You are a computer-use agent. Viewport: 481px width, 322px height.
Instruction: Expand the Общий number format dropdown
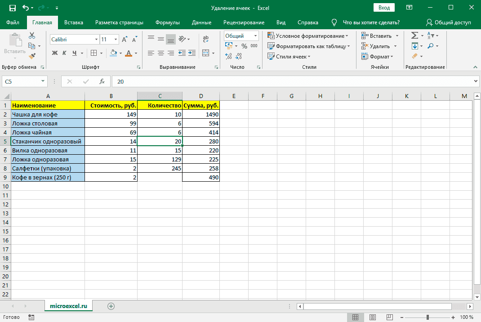[x=255, y=36]
